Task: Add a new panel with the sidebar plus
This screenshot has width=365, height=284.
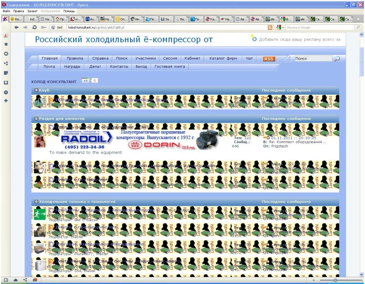Action: click(x=6, y=101)
